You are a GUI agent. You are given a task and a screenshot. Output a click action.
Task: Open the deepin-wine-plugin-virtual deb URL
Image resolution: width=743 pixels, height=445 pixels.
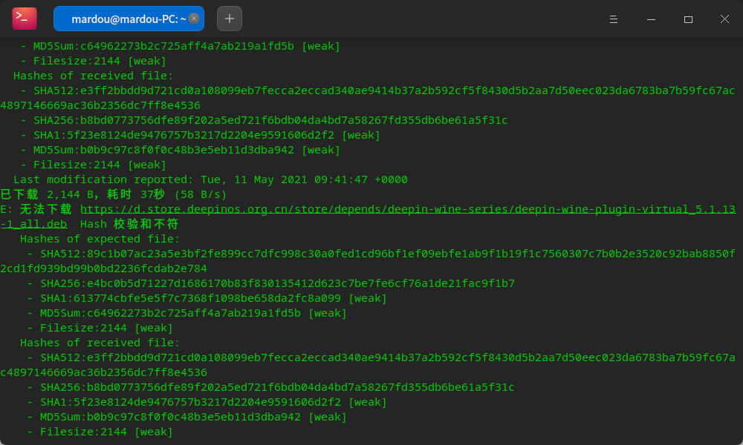point(407,209)
